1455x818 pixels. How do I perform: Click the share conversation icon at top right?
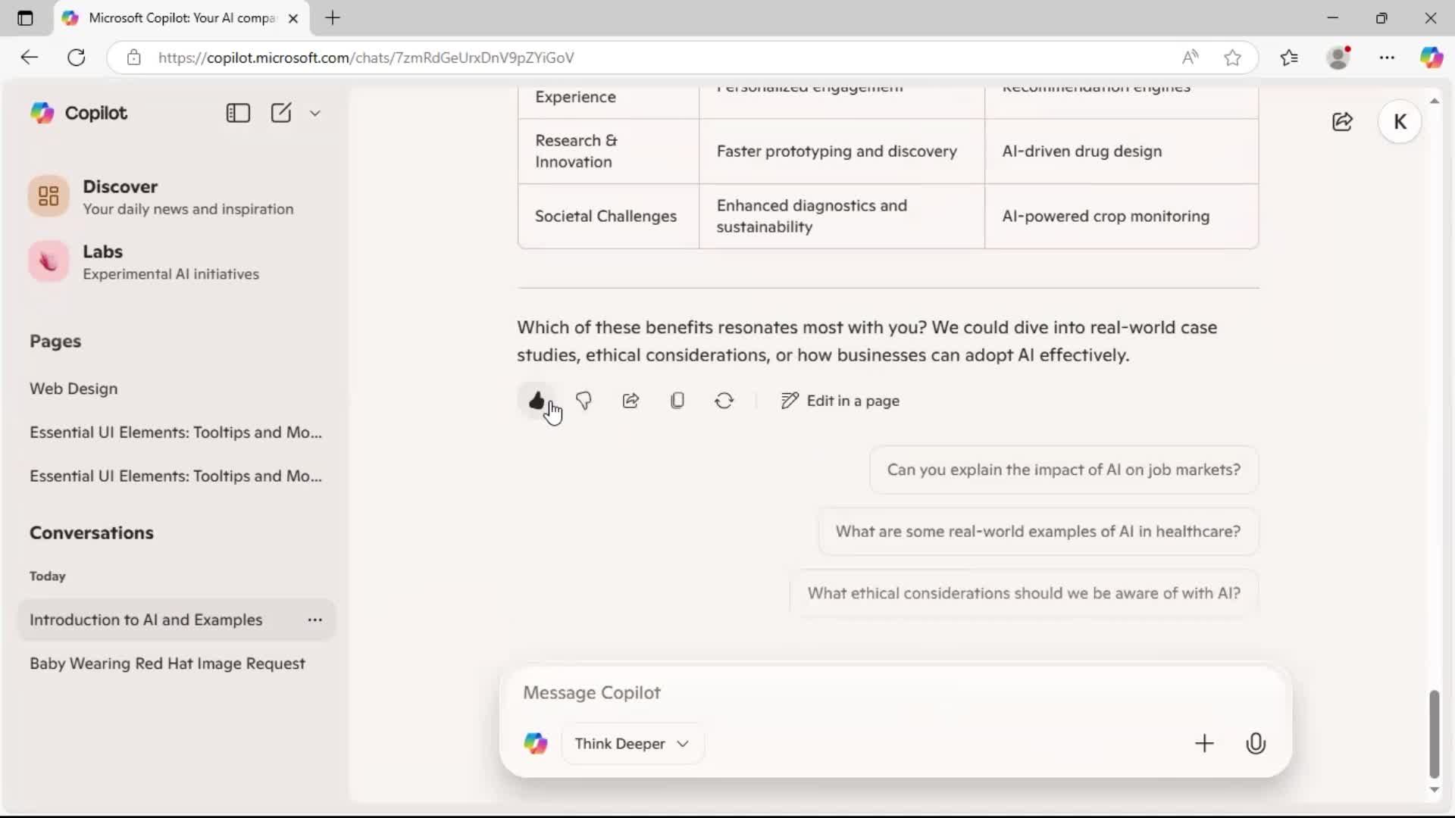click(1342, 122)
